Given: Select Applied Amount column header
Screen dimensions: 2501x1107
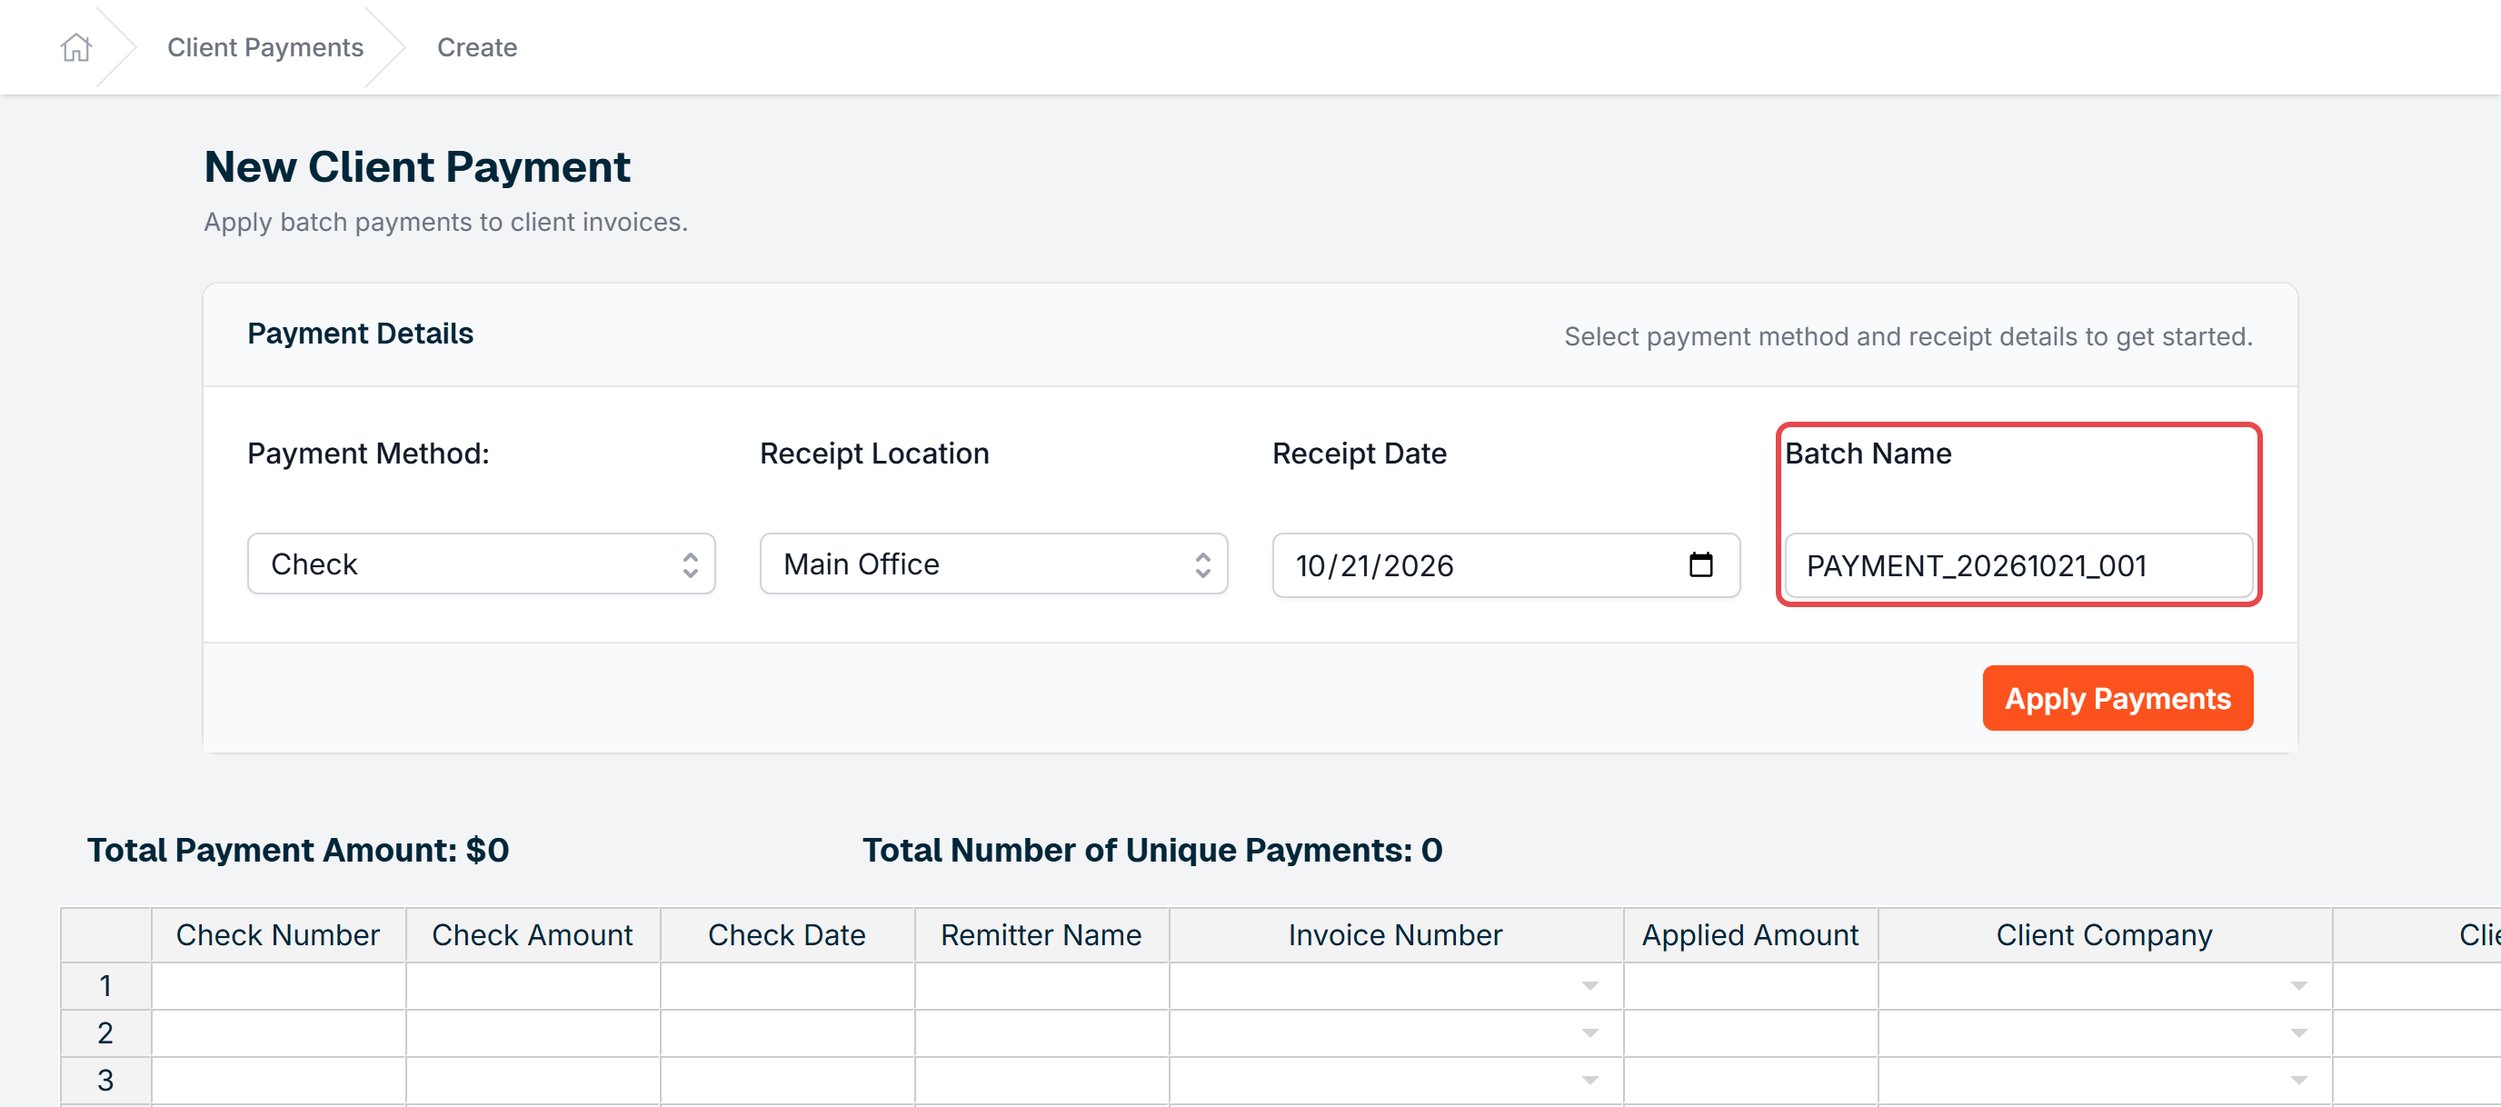Looking at the screenshot, I should (x=1750, y=935).
